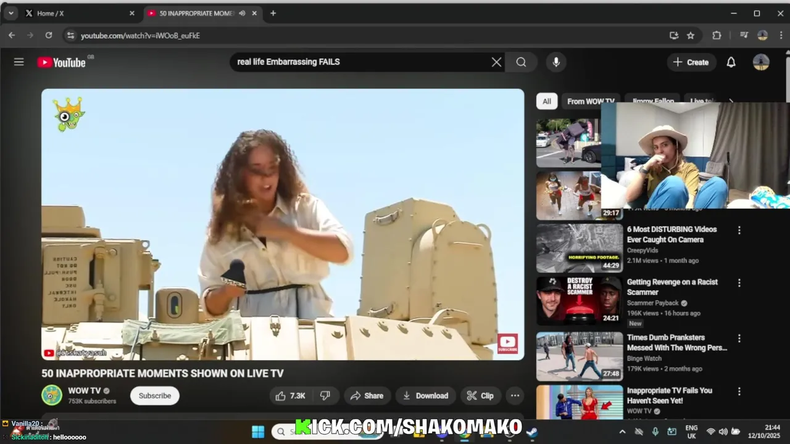Open the YouTube hamburger guide menu
The height and width of the screenshot is (444, 790).
click(19, 62)
